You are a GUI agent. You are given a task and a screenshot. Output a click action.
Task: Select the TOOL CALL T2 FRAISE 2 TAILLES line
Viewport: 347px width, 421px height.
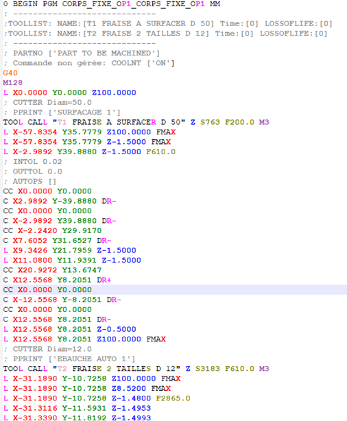tap(136, 369)
